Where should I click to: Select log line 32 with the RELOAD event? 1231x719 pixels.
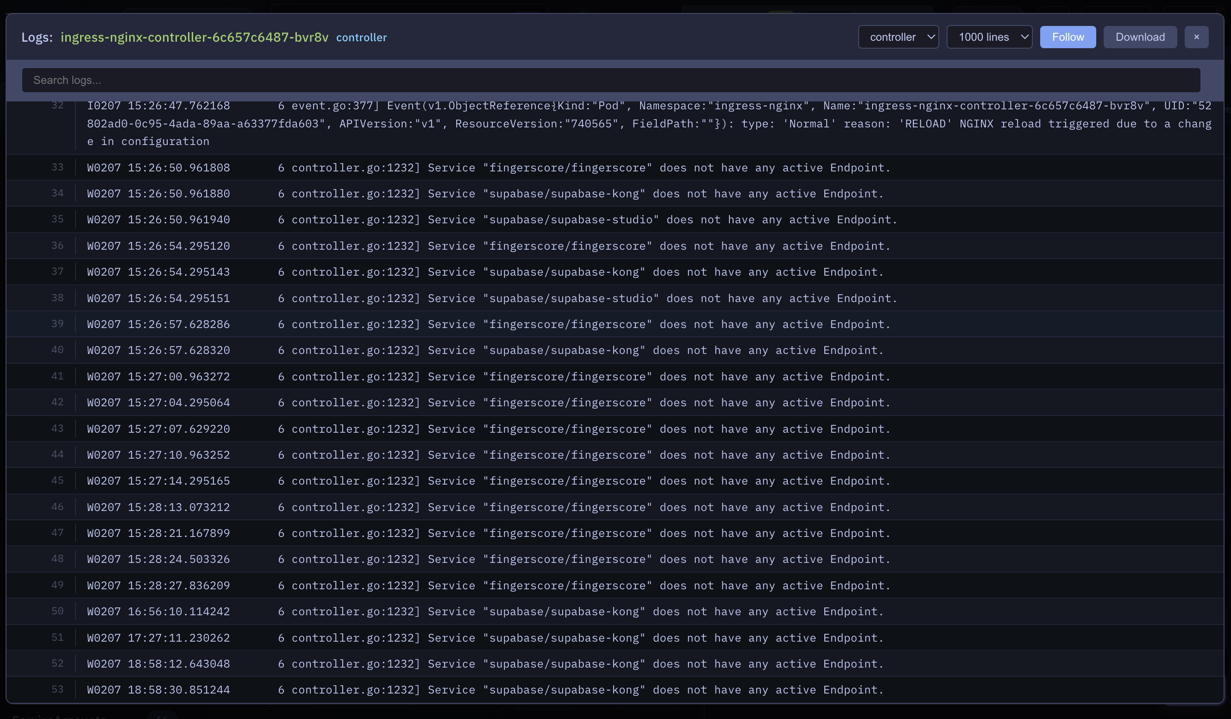pos(586,123)
